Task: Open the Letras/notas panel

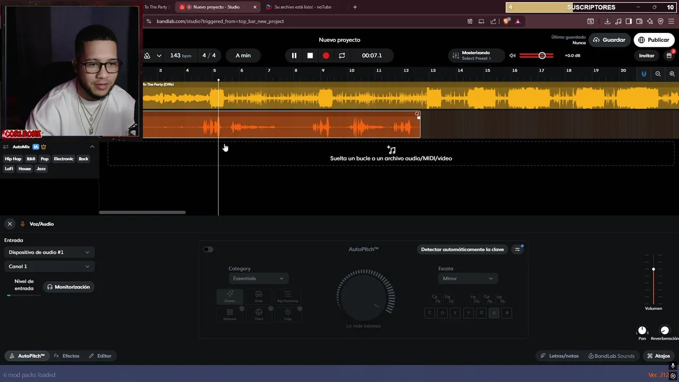Action: (560, 356)
